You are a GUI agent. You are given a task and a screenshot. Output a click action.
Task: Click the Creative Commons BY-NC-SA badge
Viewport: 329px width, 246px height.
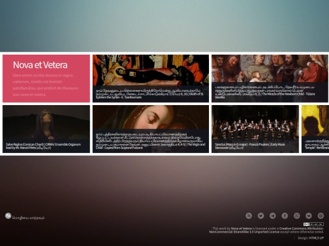313,224
